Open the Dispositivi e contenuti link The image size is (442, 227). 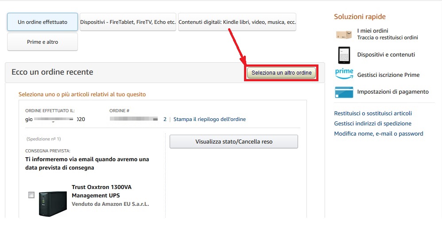[x=386, y=55]
